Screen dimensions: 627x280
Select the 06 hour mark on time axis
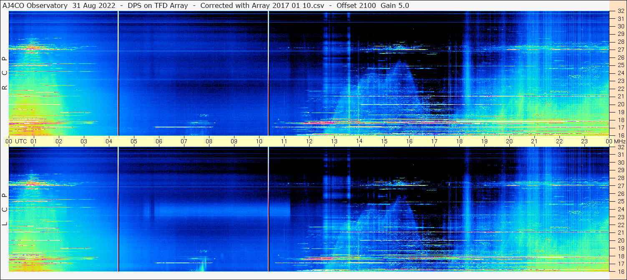click(159, 141)
